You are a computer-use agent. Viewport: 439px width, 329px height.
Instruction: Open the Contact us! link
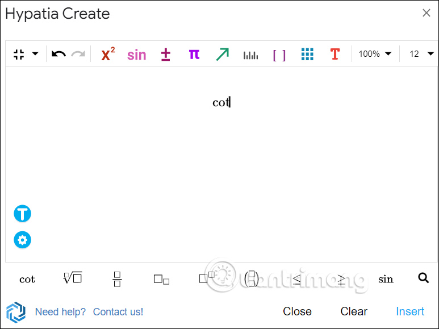pos(118,312)
